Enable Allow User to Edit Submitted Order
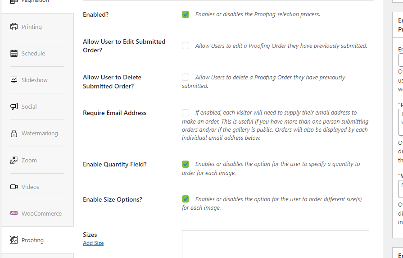 tap(186, 46)
